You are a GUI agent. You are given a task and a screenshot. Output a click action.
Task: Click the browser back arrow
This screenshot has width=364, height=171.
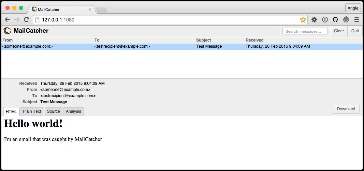[x=7, y=20]
